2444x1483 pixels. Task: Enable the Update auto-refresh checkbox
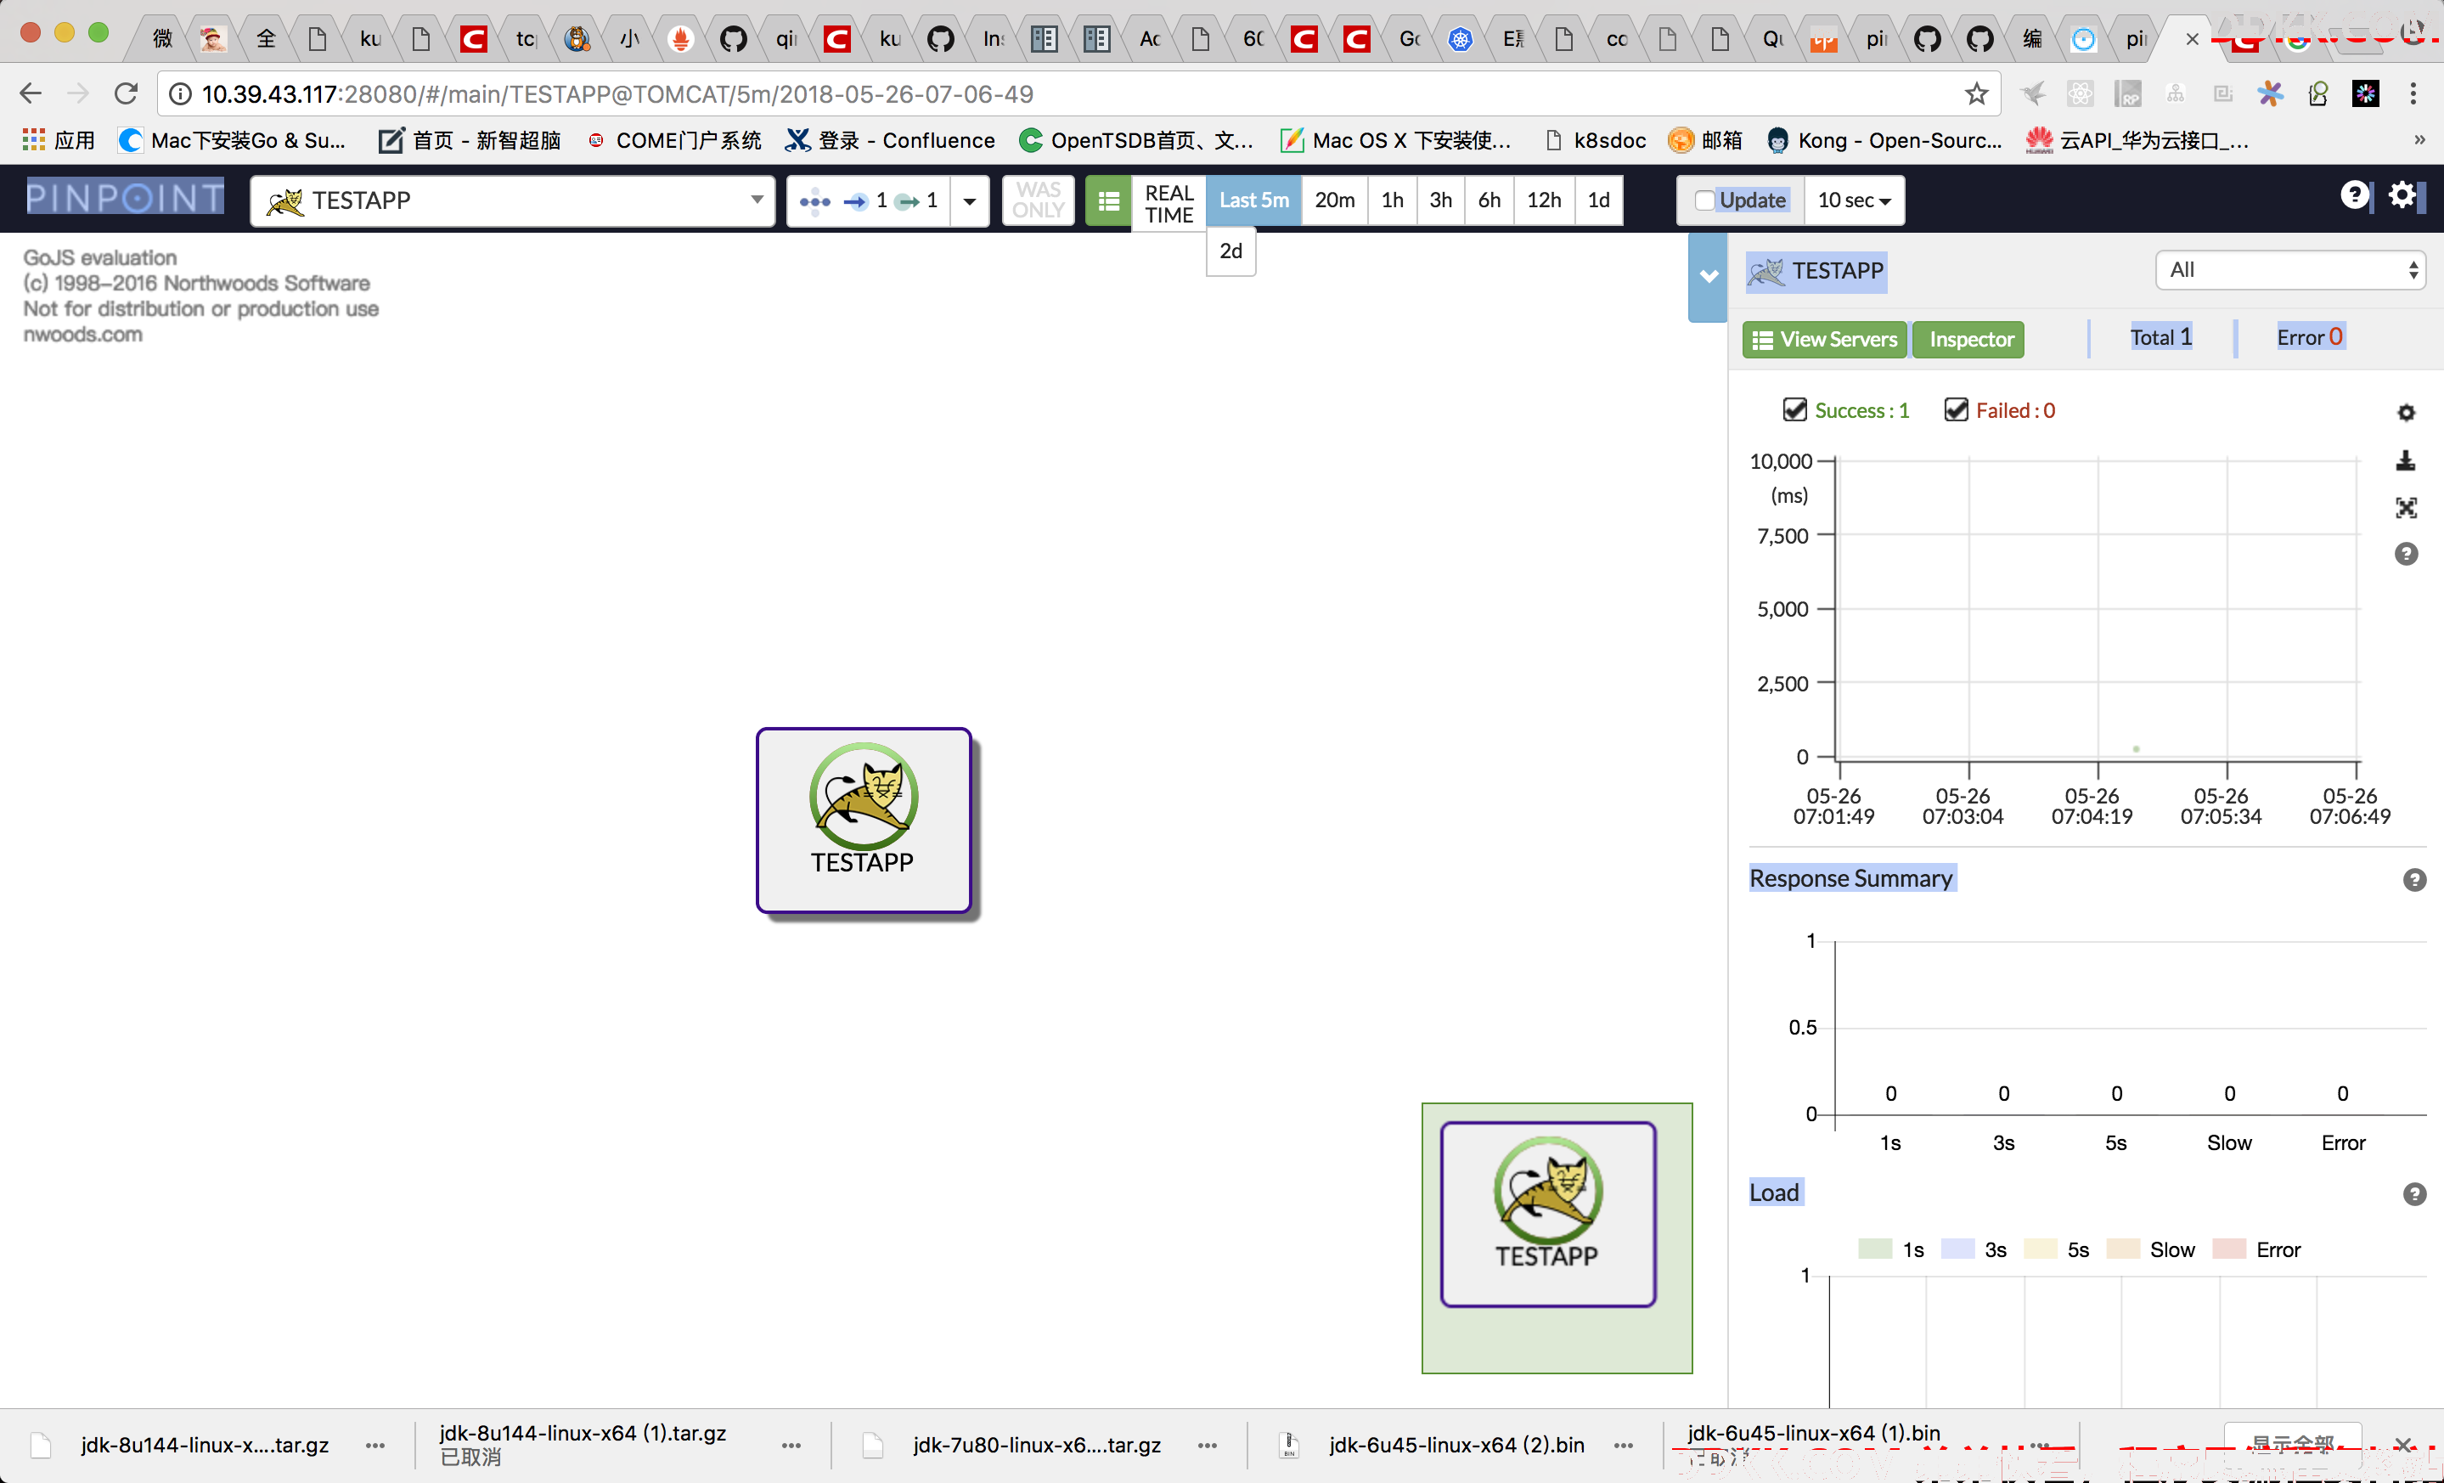click(1704, 200)
